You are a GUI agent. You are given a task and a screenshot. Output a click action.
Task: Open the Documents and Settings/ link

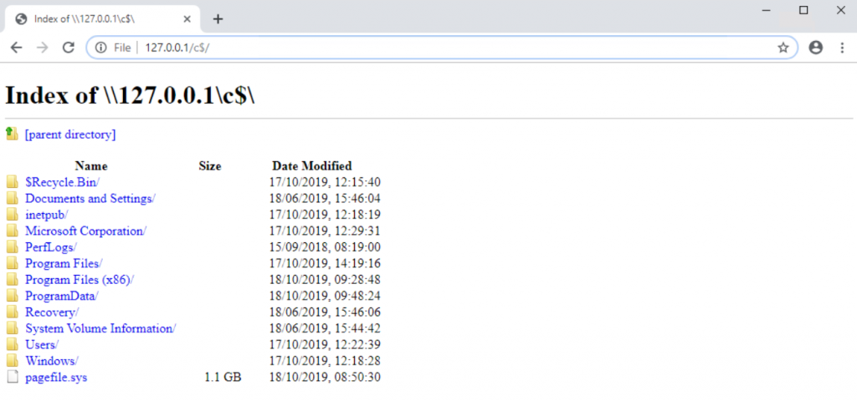90,199
